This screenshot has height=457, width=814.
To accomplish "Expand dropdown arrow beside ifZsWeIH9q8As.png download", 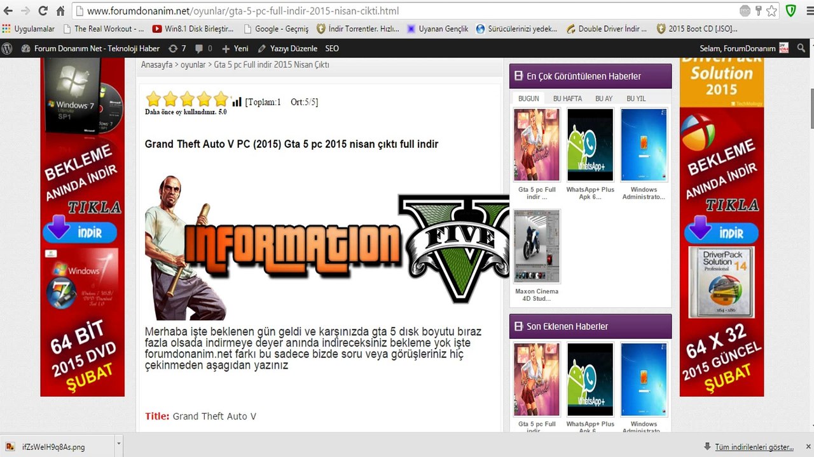I will point(118,447).
